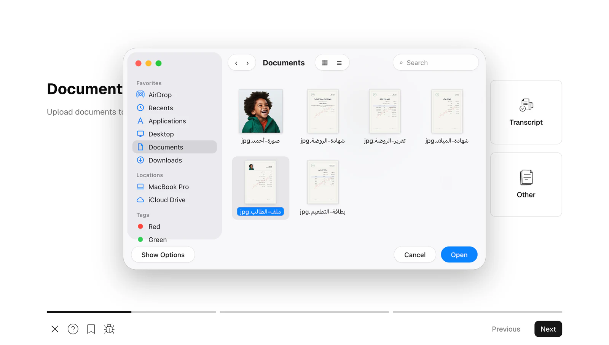609x345 pixels.
Task: Open AirDrop in sidebar
Action: 175,95
